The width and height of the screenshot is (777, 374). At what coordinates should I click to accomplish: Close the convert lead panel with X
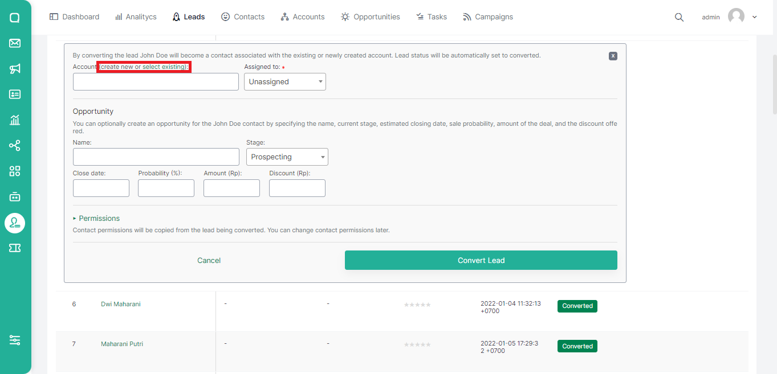(613, 56)
